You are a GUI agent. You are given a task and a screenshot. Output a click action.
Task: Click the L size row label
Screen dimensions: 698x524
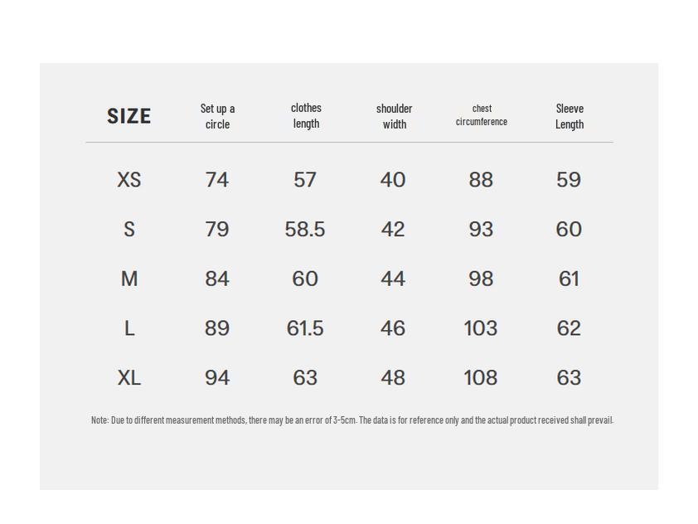pos(129,328)
